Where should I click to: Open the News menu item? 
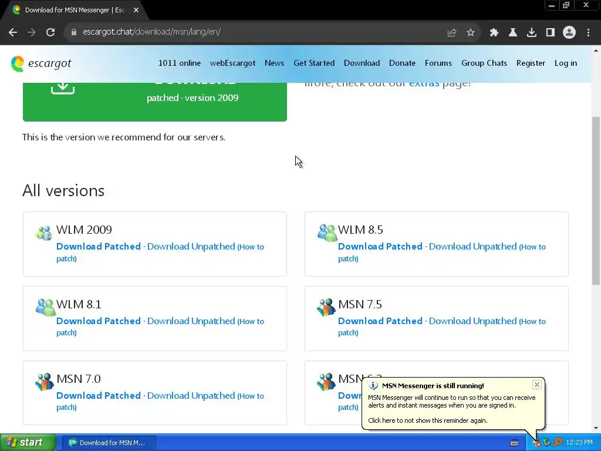pos(274,63)
